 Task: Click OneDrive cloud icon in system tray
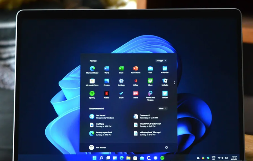click(x=198, y=158)
